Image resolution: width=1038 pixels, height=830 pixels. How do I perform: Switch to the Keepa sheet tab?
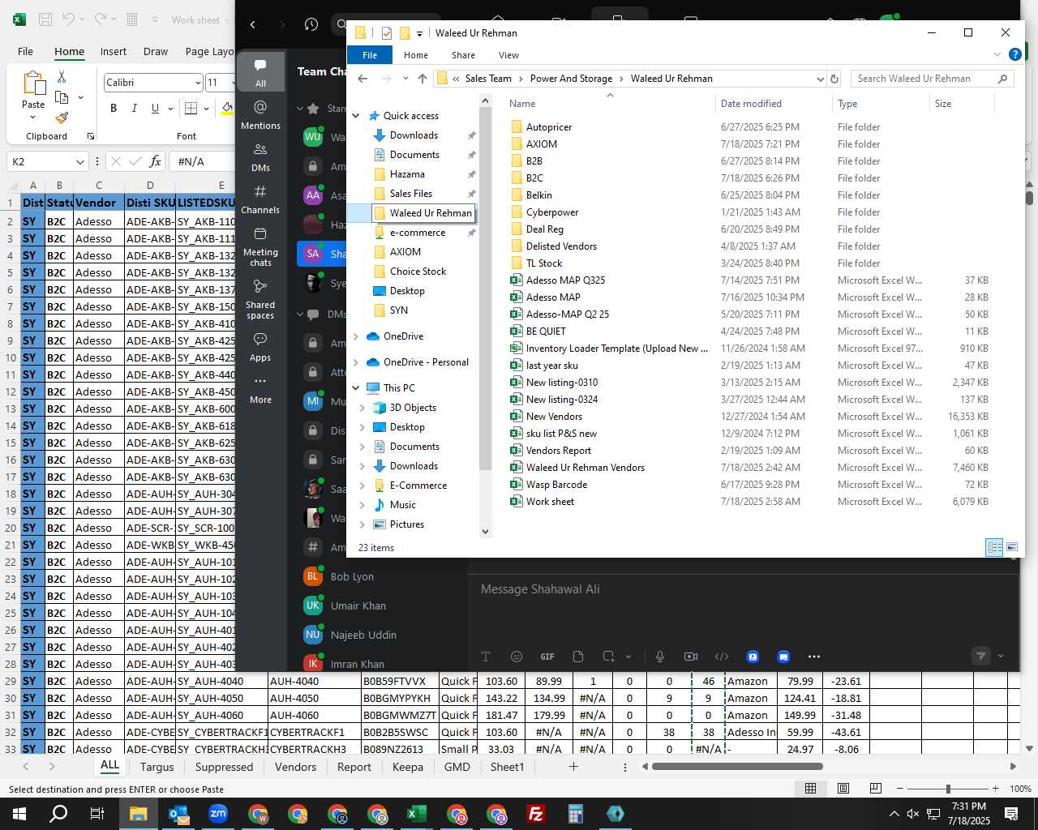click(x=408, y=767)
